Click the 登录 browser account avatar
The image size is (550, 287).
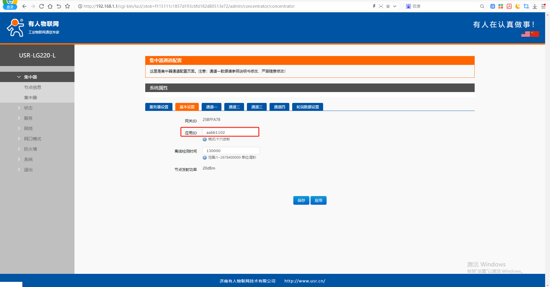point(10,5)
